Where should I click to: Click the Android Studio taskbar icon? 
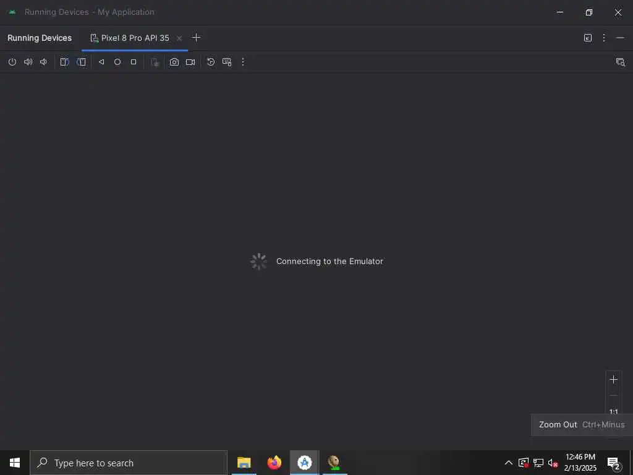(x=304, y=463)
